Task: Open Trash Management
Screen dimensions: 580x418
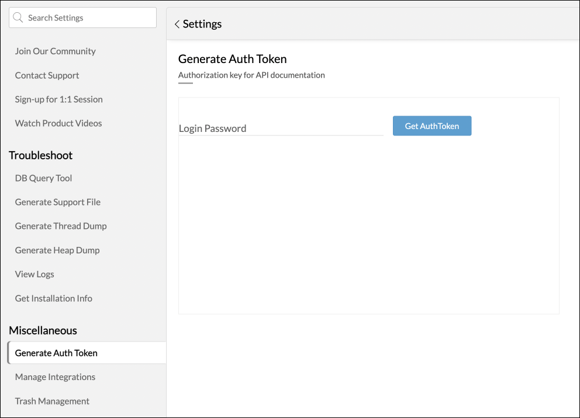Action: coord(52,401)
